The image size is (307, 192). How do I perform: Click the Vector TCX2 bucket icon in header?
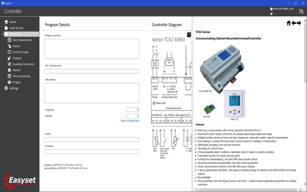click(271, 9)
